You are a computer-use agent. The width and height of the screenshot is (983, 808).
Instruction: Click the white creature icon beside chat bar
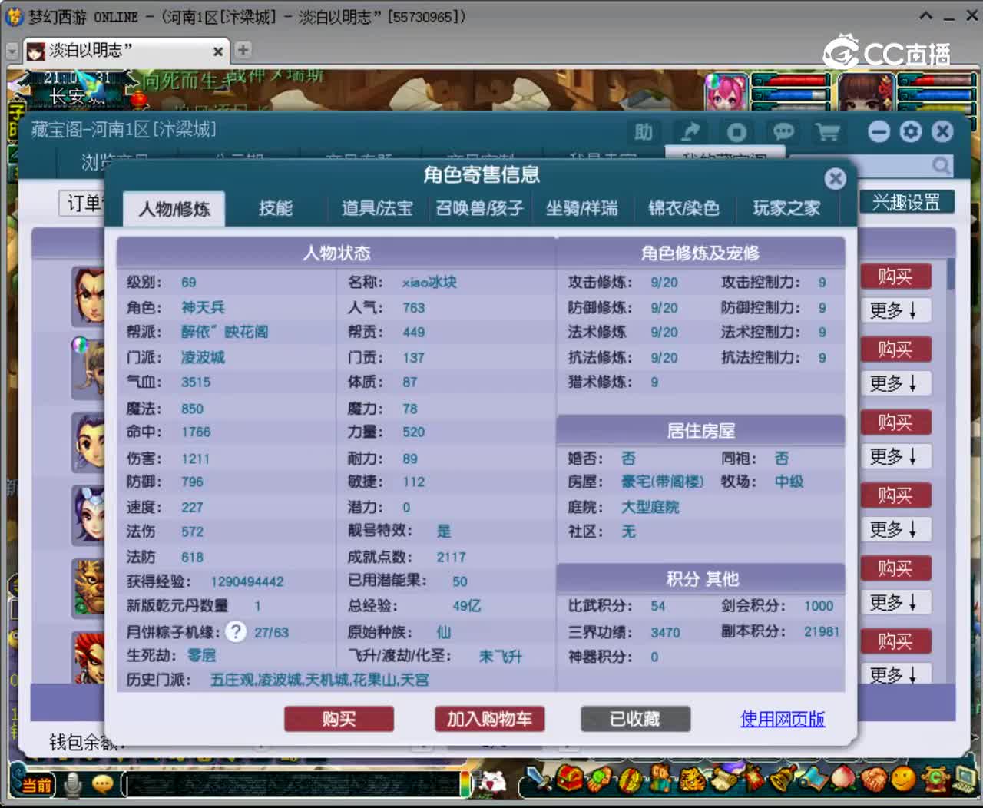click(490, 783)
